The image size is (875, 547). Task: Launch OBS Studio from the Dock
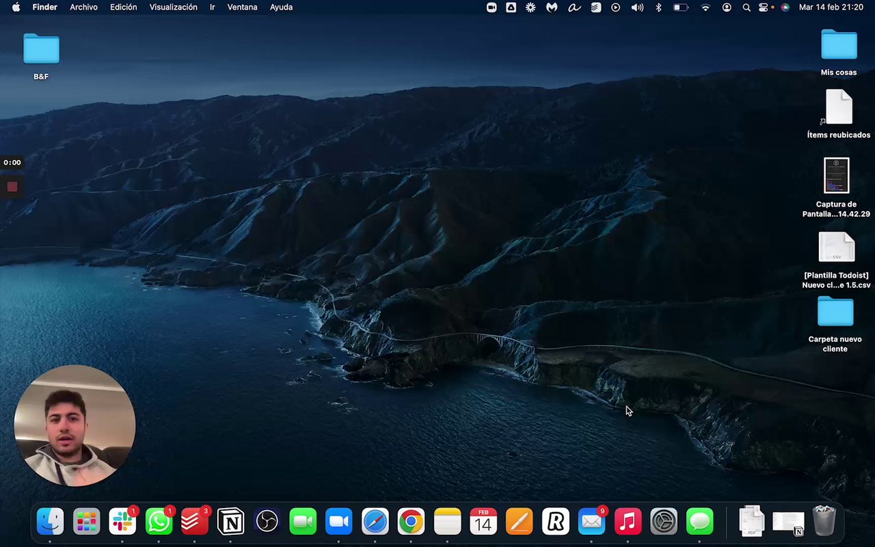pos(267,522)
